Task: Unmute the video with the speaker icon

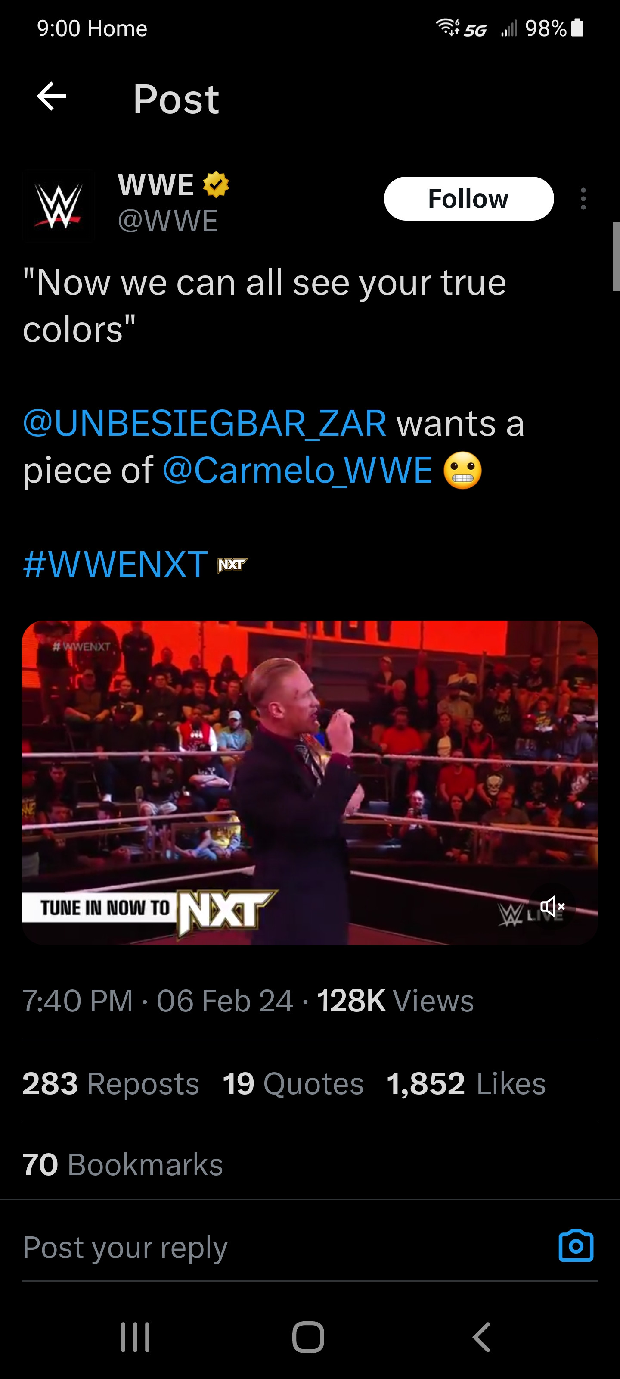Action: [x=552, y=906]
